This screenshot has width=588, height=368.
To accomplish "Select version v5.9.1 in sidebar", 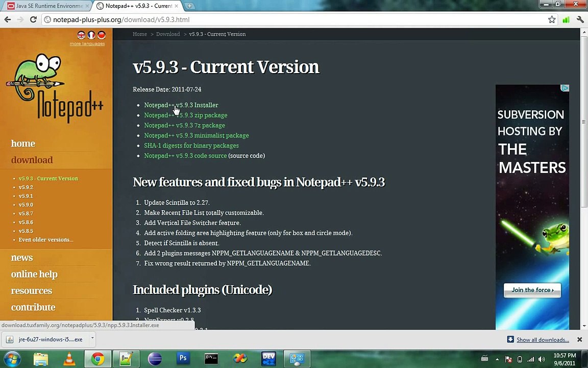I will click(x=26, y=196).
